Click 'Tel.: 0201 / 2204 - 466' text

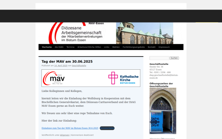tap(160, 72)
